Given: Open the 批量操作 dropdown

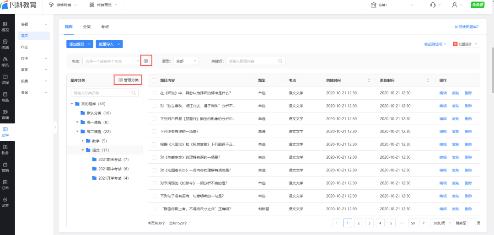Looking at the screenshot, I should (465, 44).
